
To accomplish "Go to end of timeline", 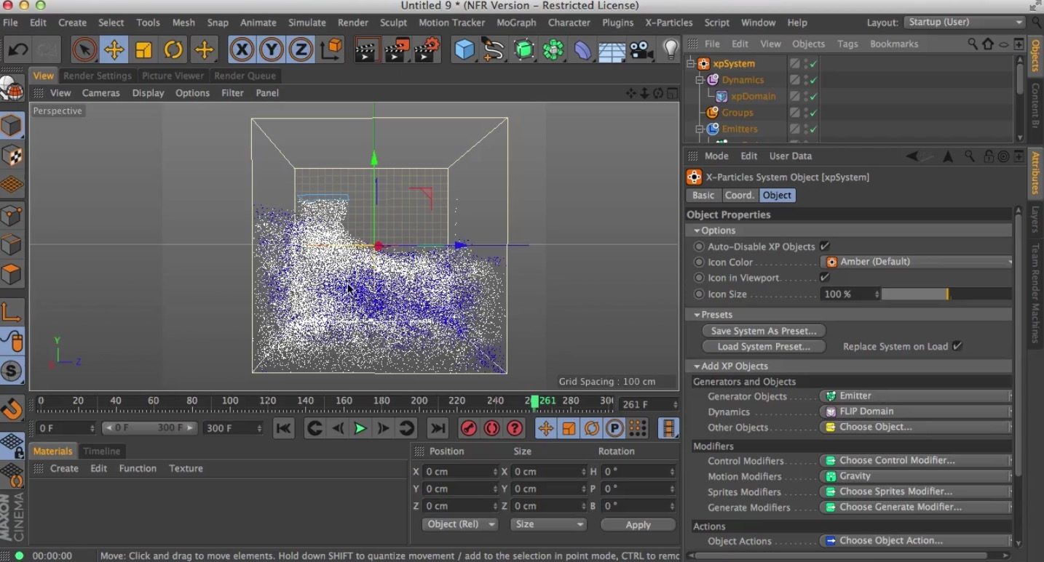I will (x=437, y=428).
